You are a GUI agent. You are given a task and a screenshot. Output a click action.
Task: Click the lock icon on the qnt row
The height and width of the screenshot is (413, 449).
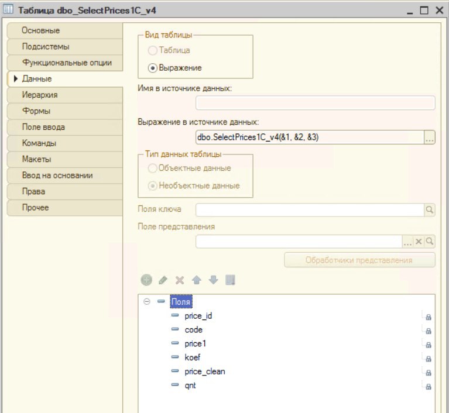point(429,387)
